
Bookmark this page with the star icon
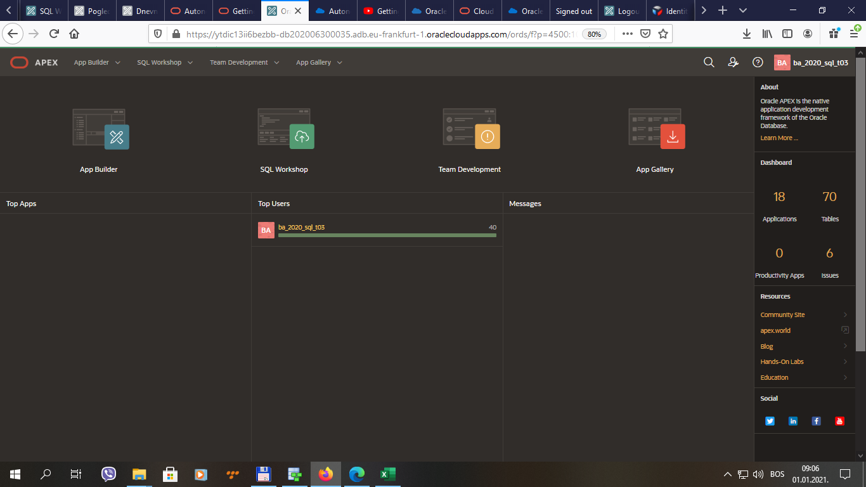pos(663,34)
